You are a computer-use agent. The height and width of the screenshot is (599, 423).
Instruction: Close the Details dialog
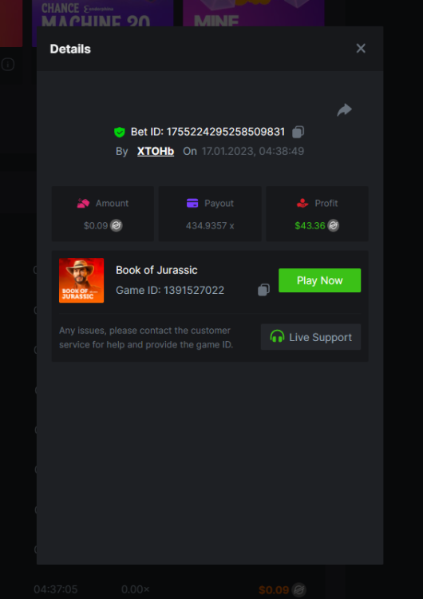coord(361,48)
